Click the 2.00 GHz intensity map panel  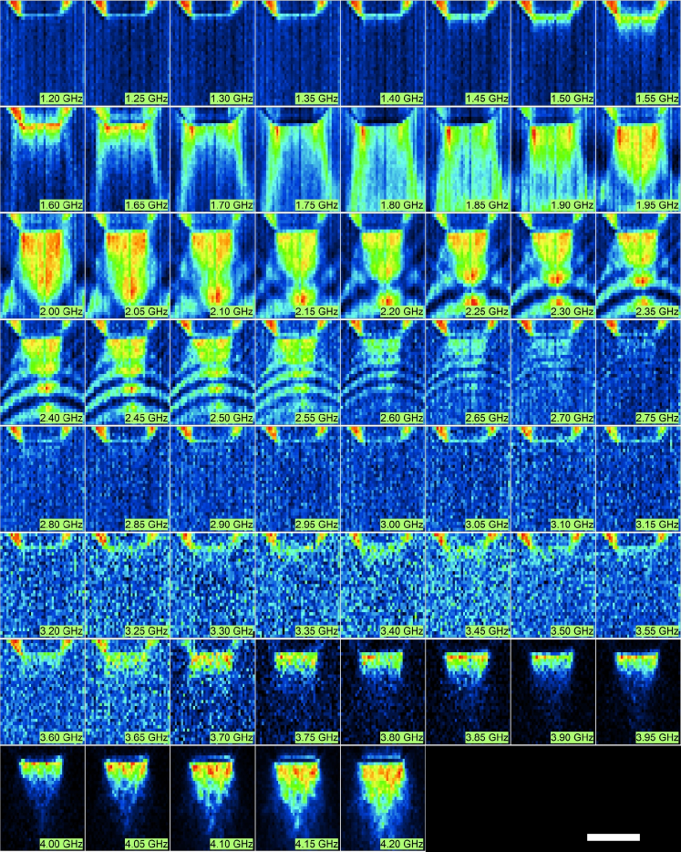(x=42, y=265)
